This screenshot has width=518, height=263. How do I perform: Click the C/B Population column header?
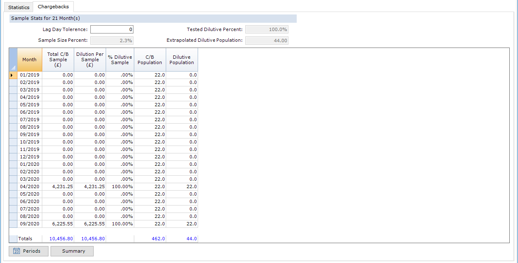(150, 60)
